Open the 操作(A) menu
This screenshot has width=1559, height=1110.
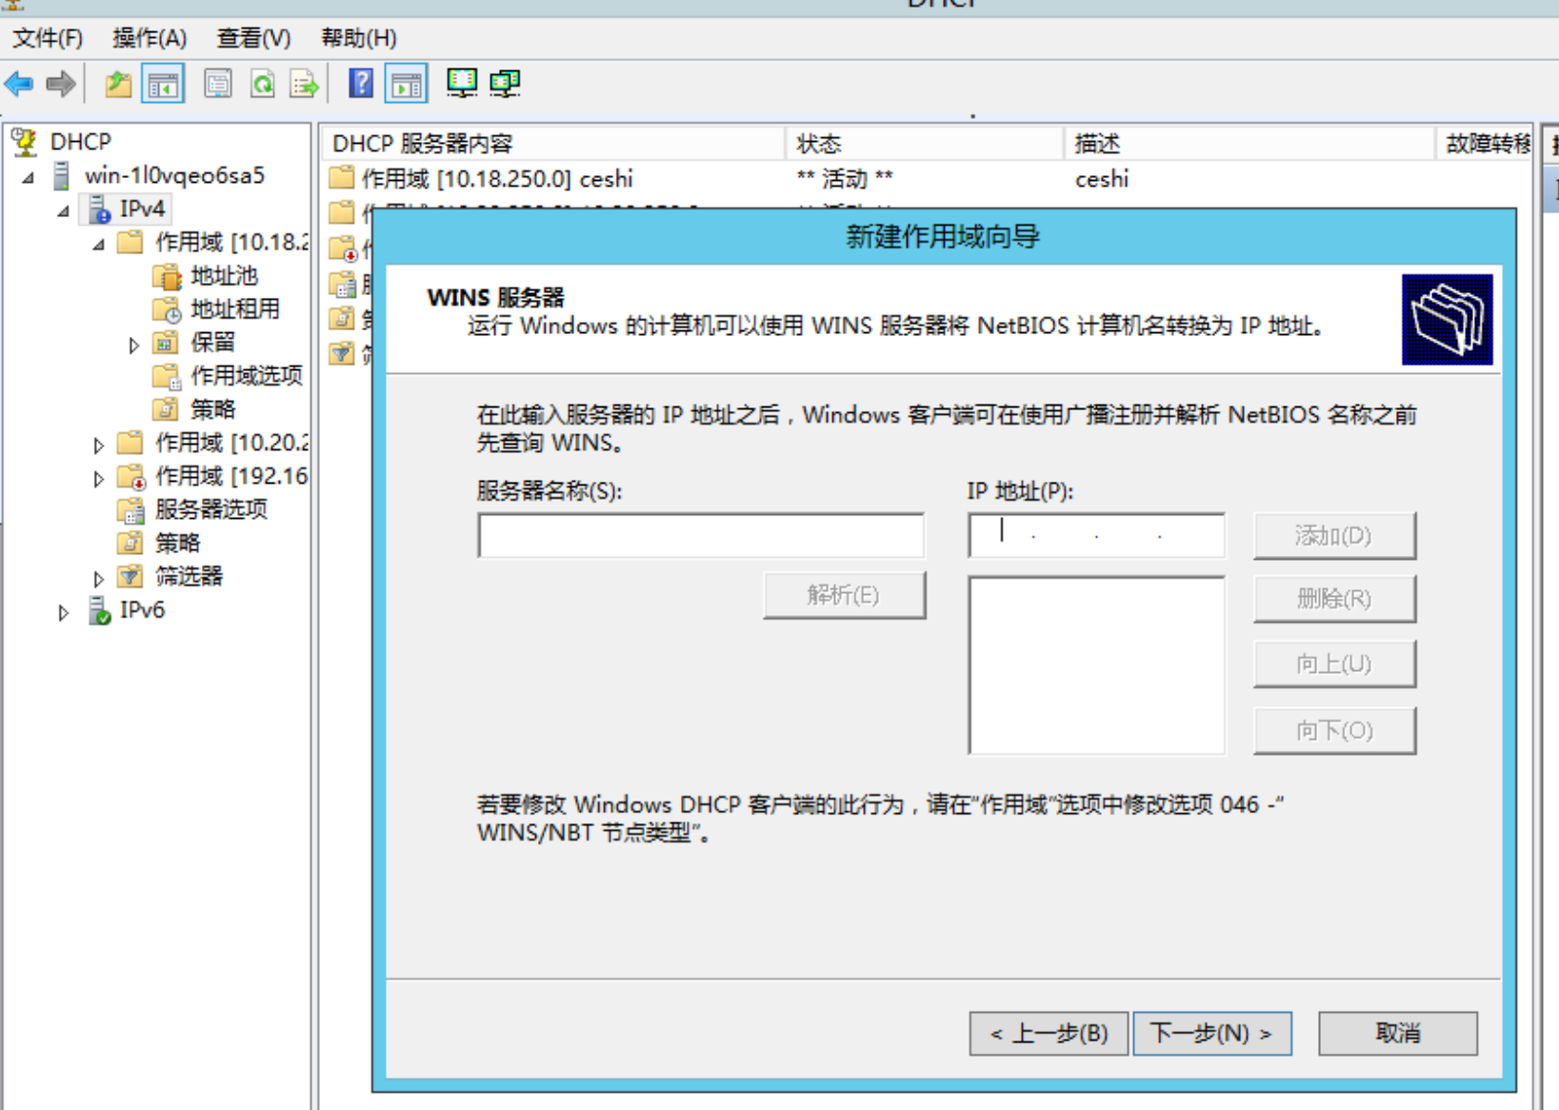coord(150,38)
